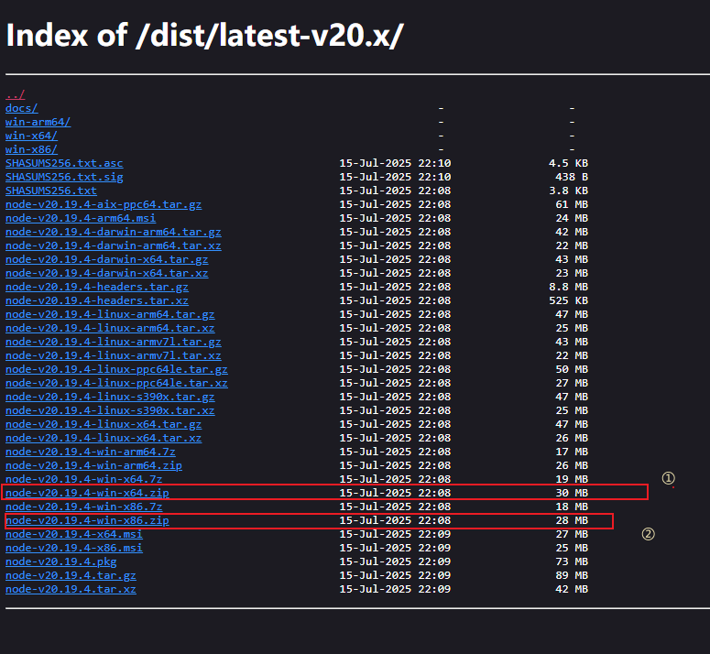Download node-v20.19.4-linux-armv7l.tar.xz

point(114,355)
